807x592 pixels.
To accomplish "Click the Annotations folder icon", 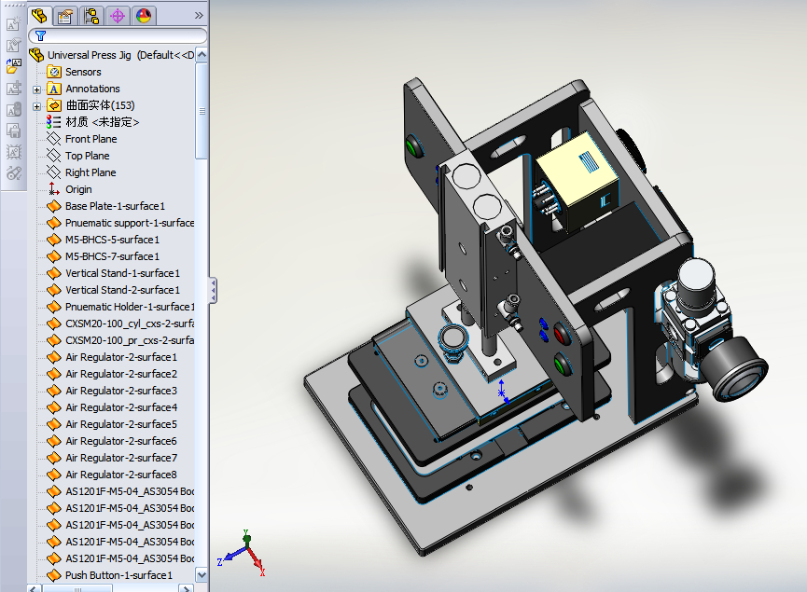I will coord(54,89).
